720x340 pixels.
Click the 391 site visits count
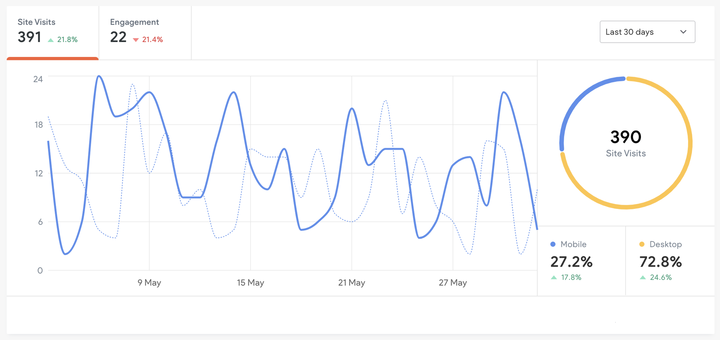pyautogui.click(x=29, y=37)
